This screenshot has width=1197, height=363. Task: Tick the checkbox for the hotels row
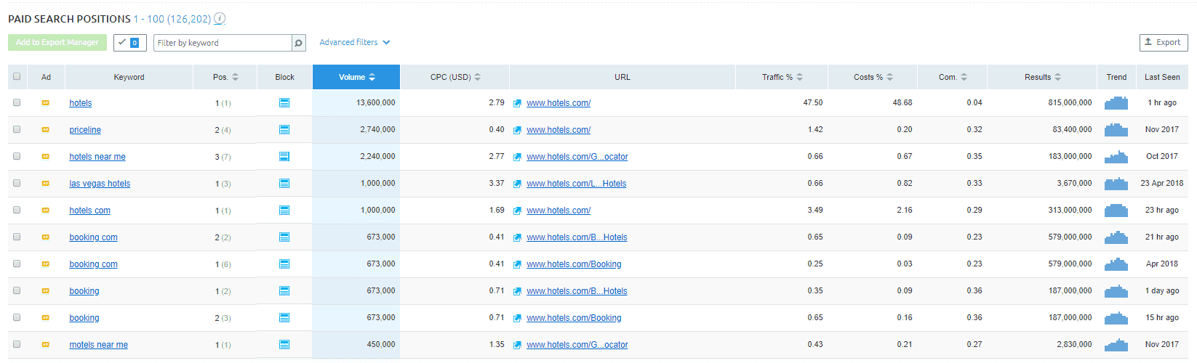pyautogui.click(x=17, y=103)
